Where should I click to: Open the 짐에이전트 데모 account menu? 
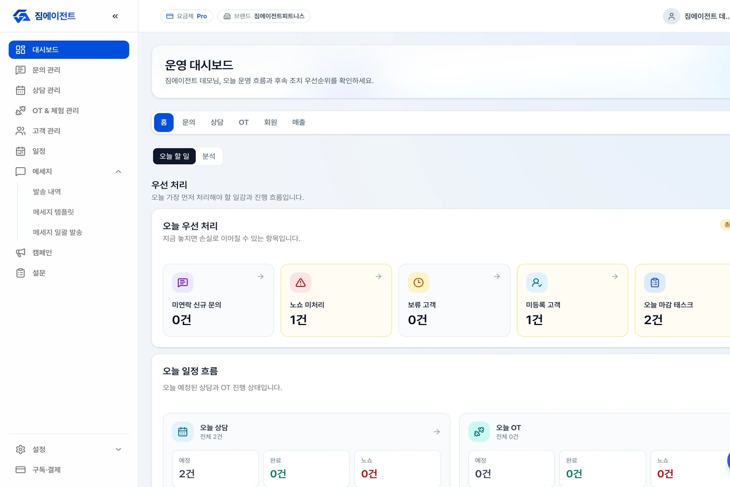click(x=696, y=16)
